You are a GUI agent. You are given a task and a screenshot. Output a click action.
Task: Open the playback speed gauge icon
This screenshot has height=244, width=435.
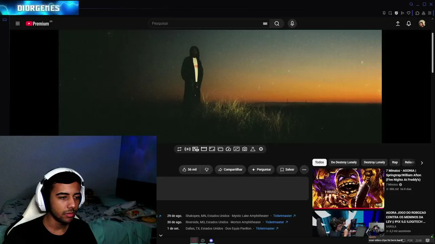[x=228, y=149]
